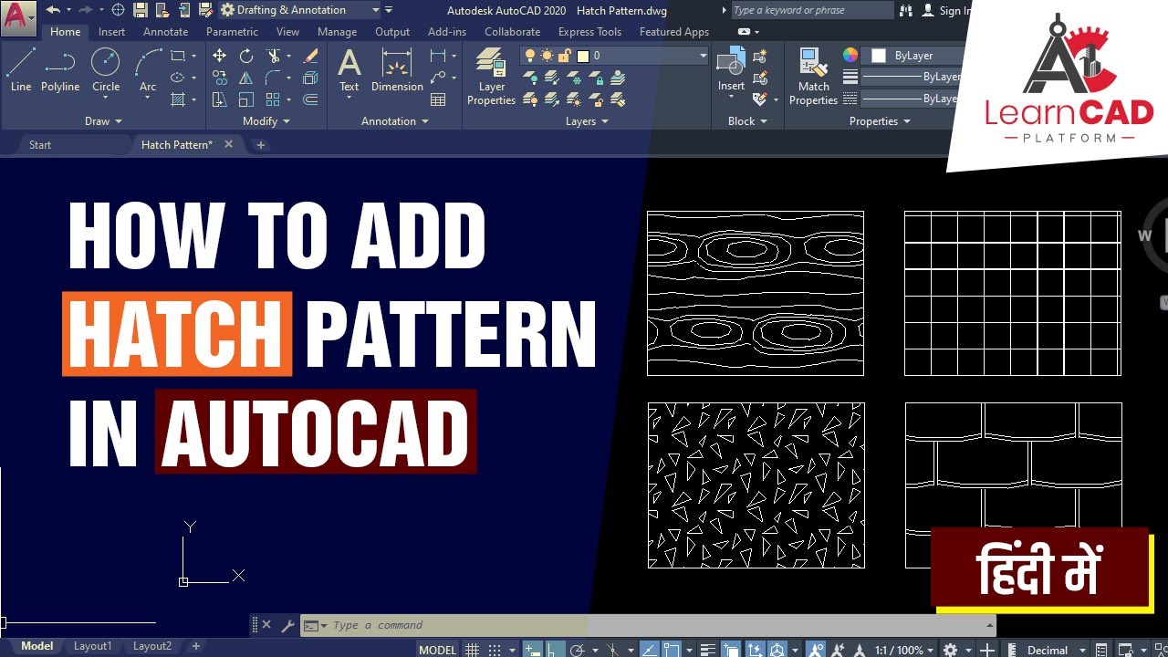Image resolution: width=1168 pixels, height=657 pixels.
Task: Expand the Annotation panel
Action: 395,121
